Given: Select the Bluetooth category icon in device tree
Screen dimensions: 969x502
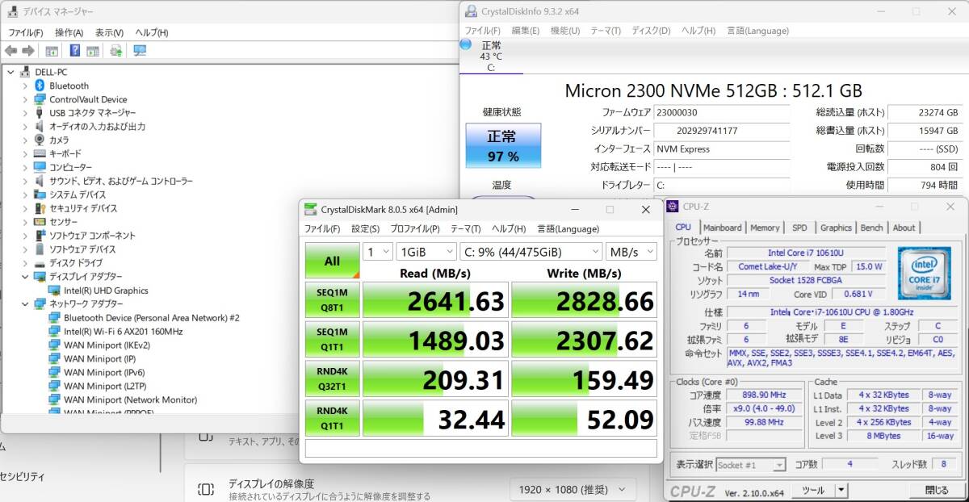Looking at the screenshot, I should coord(40,86).
